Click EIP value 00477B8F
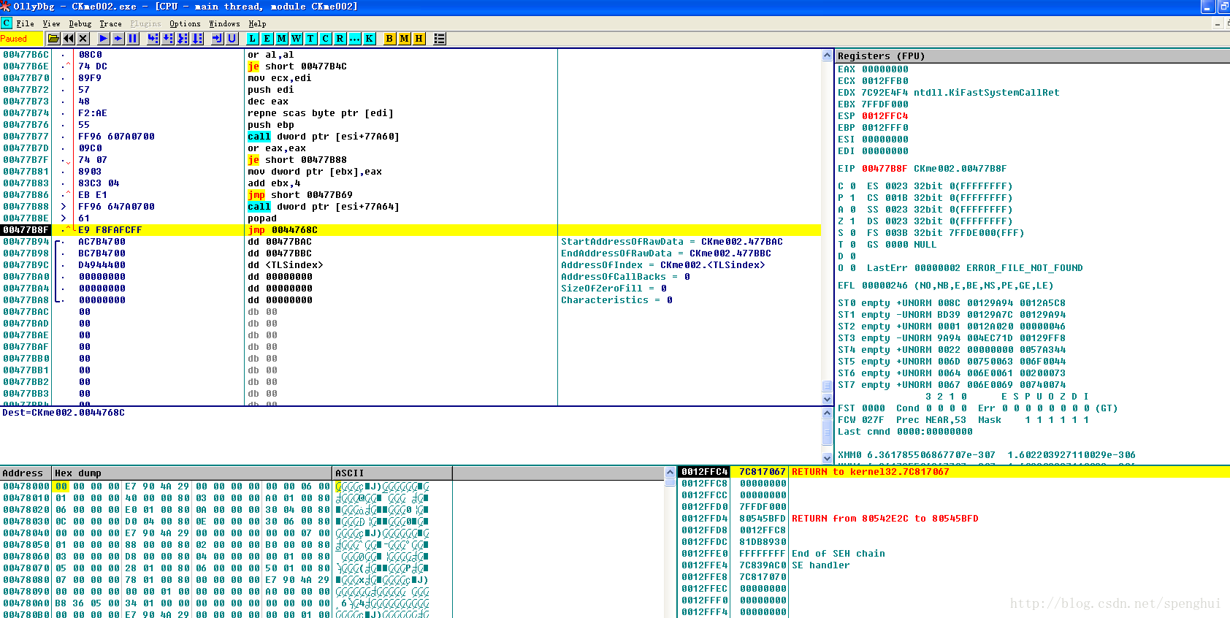The height and width of the screenshot is (618, 1230). pos(885,169)
